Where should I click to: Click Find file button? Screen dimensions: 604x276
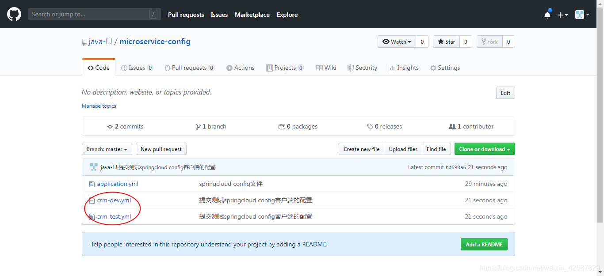[x=436, y=149]
